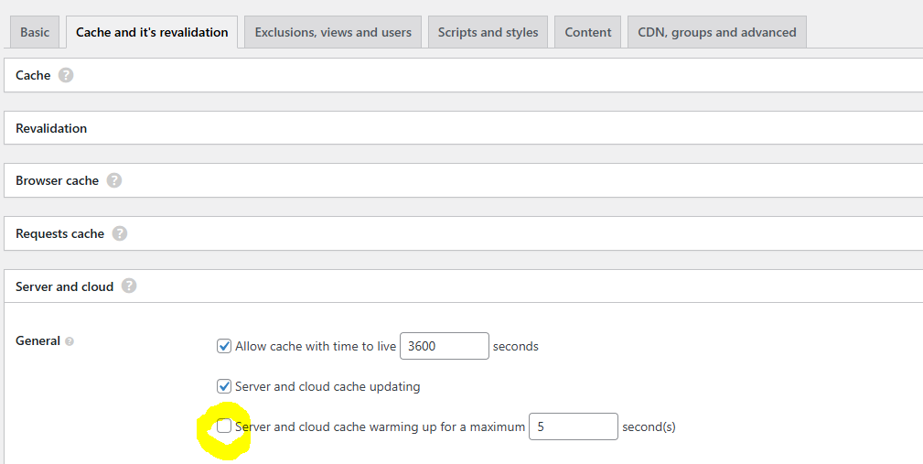Viewport: 923px width, 464px height.
Task: Open the Scripts and styles tab
Action: [x=488, y=32]
